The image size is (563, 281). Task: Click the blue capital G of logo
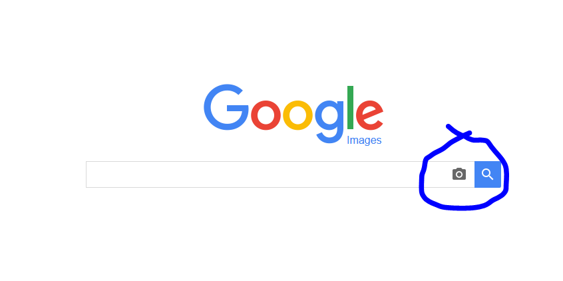(x=226, y=107)
